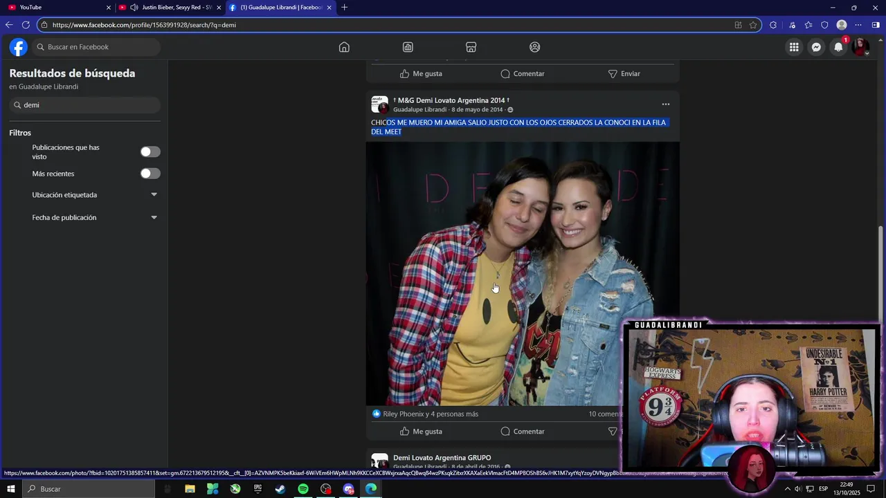Viewport: 886px width, 498px height.
Task: Open the Groups icon in top navigation
Action: 534,47
